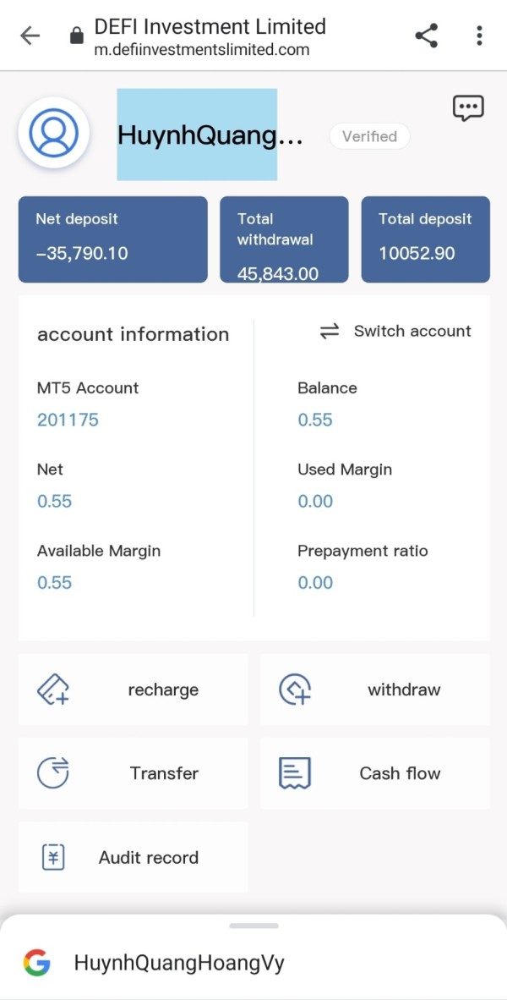
Task: Open the recharge option
Action: (134, 690)
